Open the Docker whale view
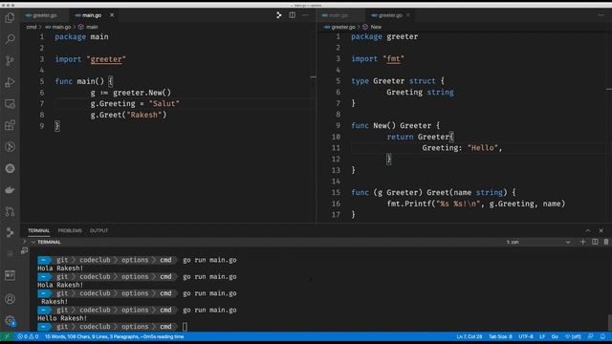This screenshot has width=612, height=344. (x=10, y=190)
